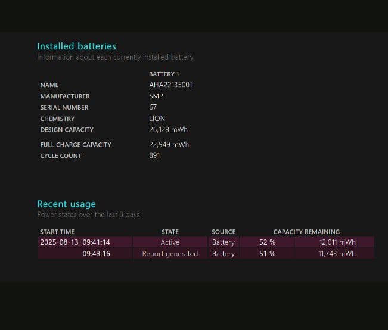
Task: Select the chemistry value LION
Action: (157, 119)
